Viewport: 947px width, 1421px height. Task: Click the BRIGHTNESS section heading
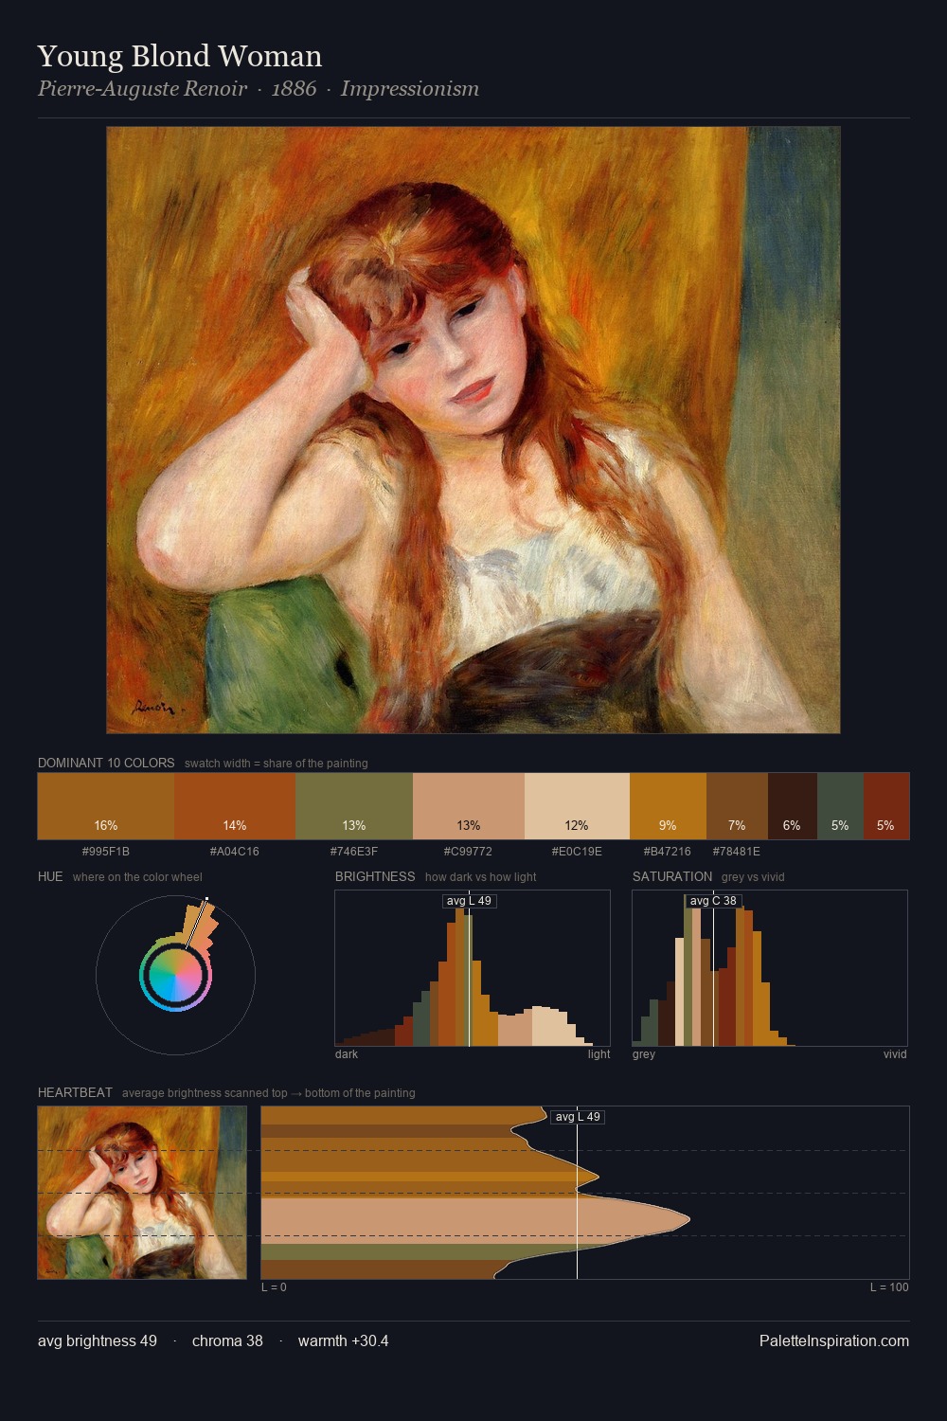point(375,876)
